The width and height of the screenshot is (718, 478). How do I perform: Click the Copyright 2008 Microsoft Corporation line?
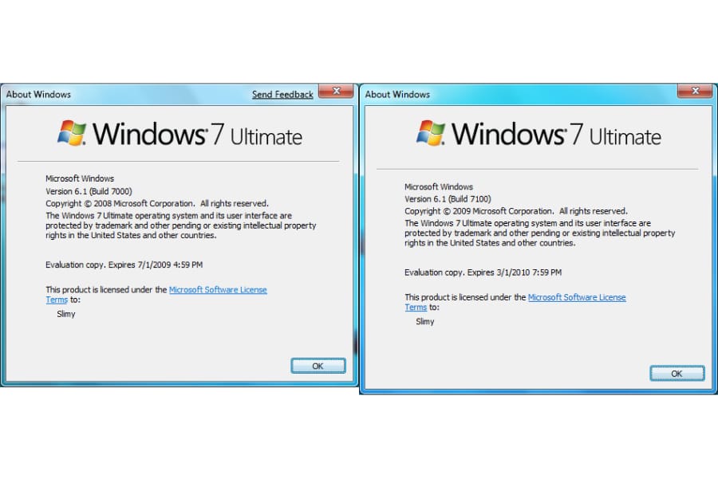157,204
